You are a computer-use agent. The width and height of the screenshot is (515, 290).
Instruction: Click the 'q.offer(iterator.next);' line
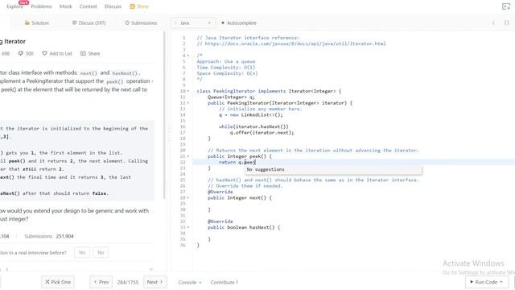[262, 132]
